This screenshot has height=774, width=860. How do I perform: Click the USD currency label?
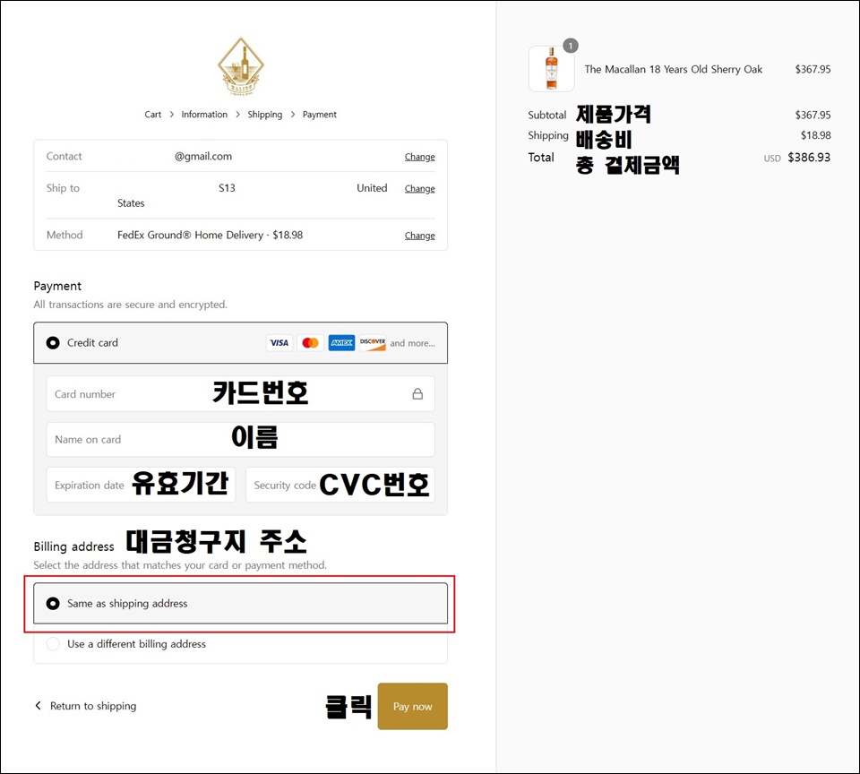(x=772, y=159)
